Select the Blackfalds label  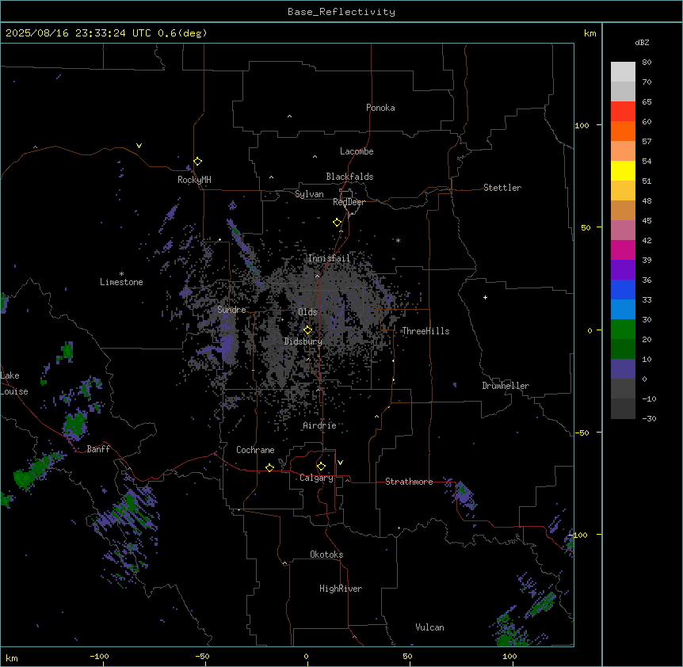click(349, 177)
